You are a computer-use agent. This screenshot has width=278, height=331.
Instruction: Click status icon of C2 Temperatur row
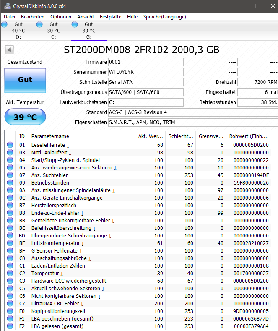pos(10,273)
